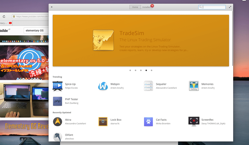This screenshot has width=249, height=145.
Task: Click the AppCenter vertical scrollbar
Action: coord(233,38)
